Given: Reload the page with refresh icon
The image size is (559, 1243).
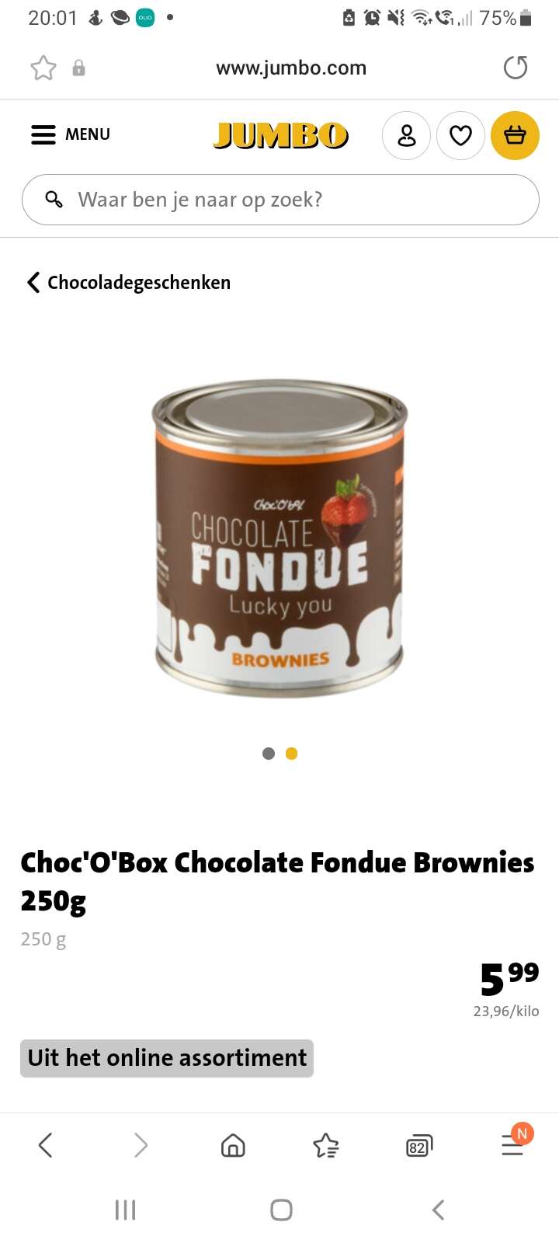Looking at the screenshot, I should coord(516,68).
